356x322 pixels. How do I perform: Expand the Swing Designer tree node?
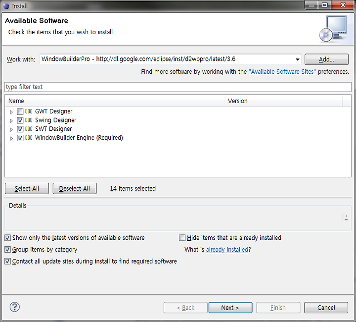coord(11,121)
